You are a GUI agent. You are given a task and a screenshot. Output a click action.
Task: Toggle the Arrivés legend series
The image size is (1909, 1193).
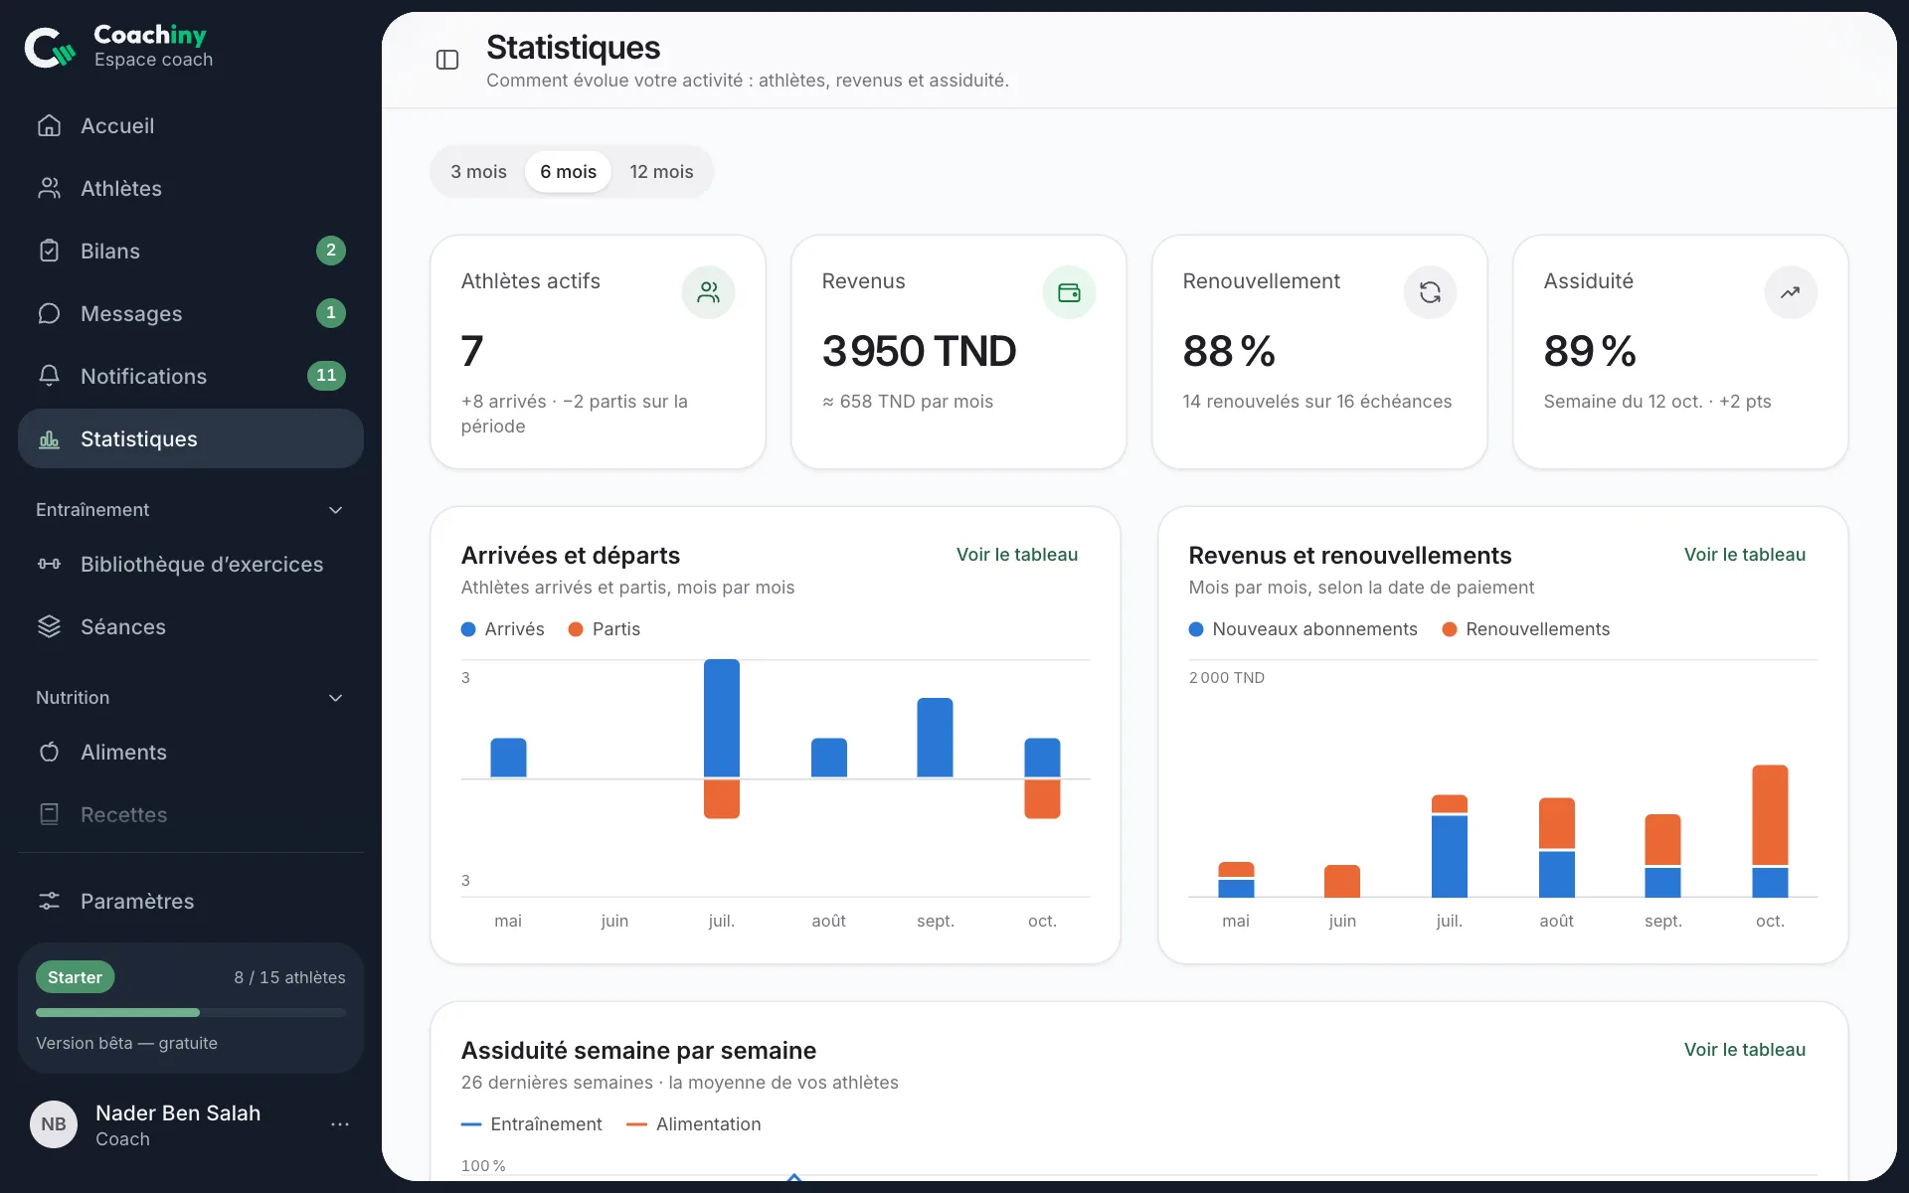point(503,629)
